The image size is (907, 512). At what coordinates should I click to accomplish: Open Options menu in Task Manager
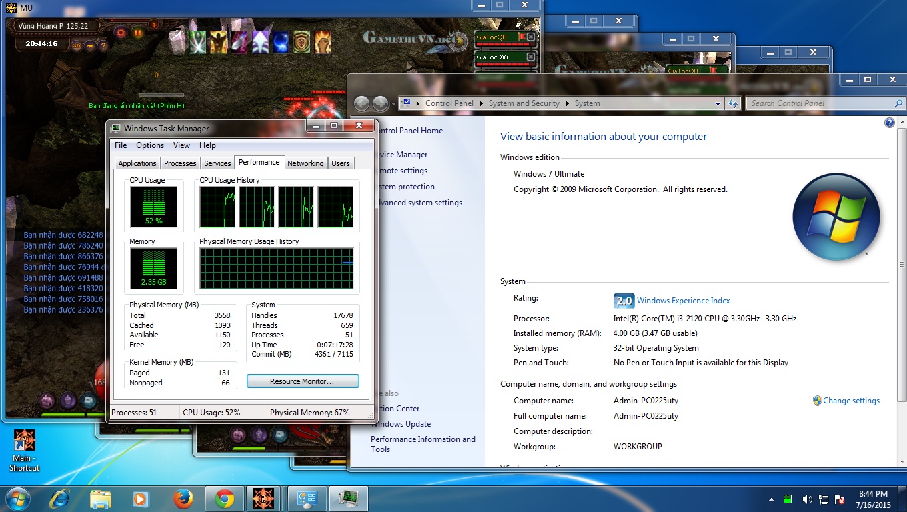pos(150,145)
